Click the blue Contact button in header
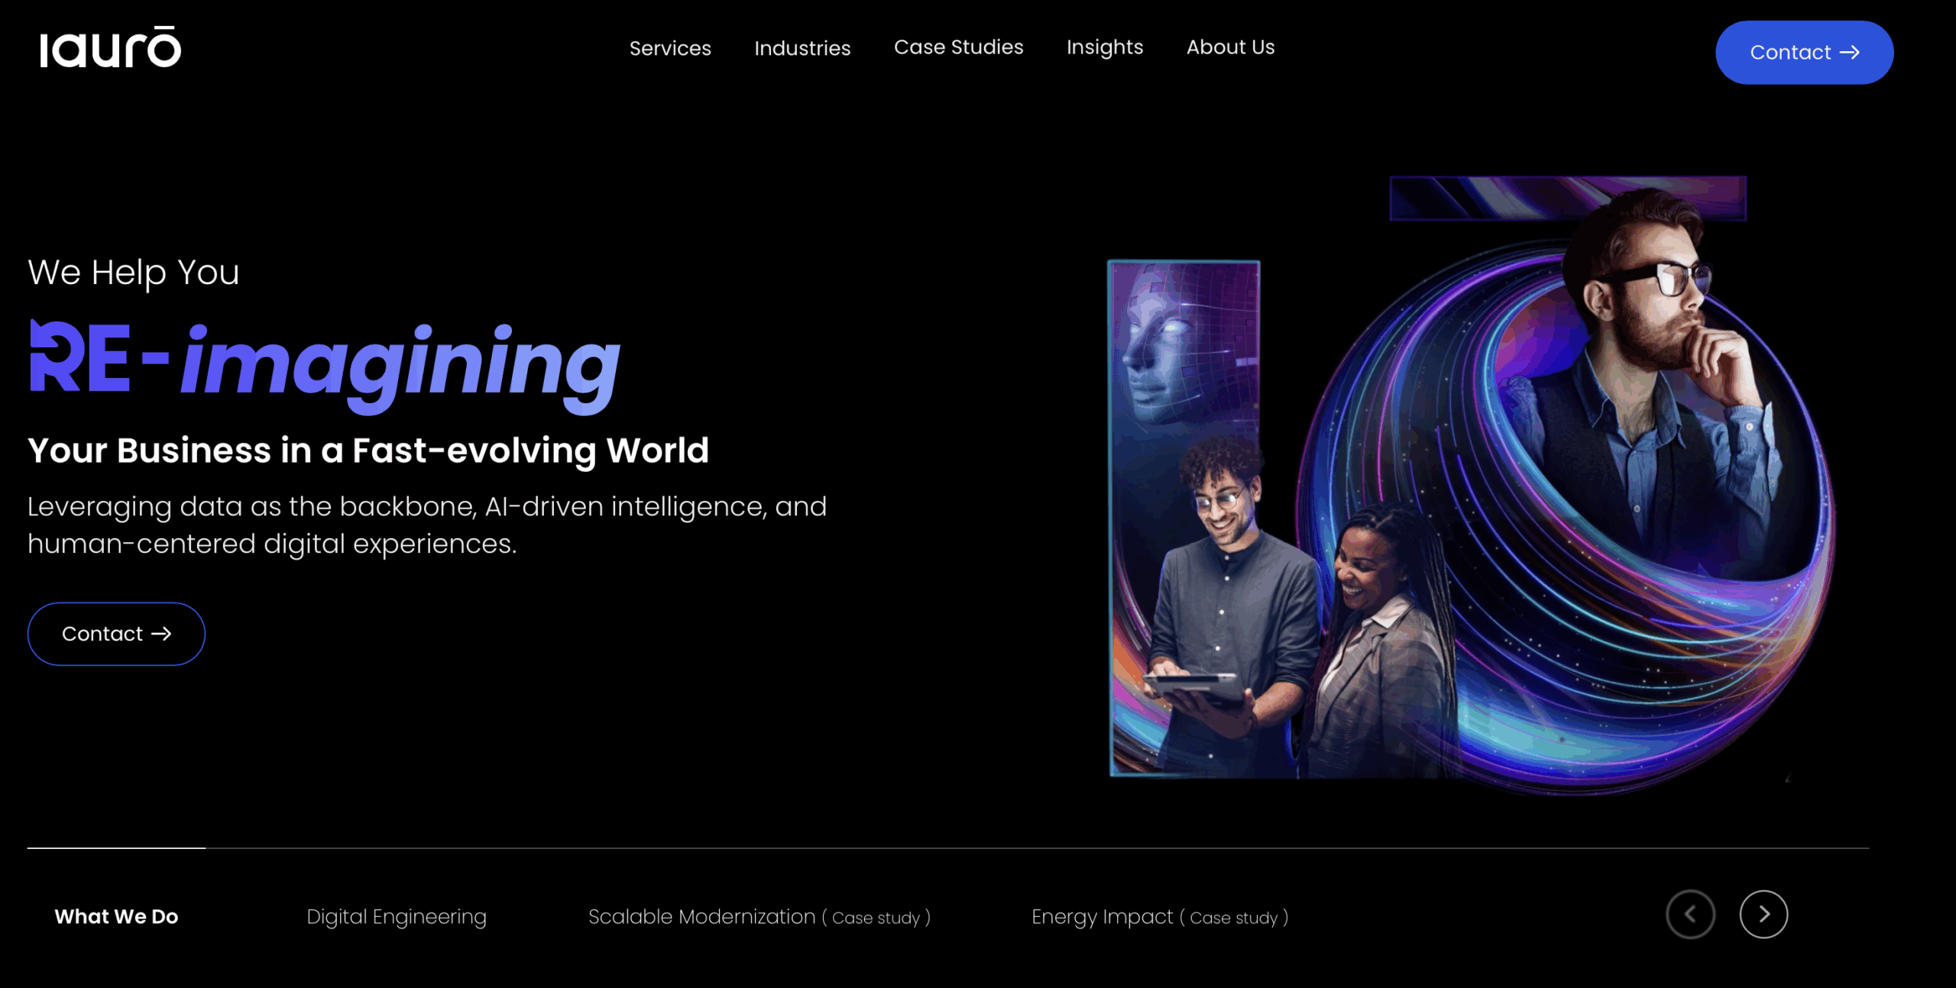This screenshot has height=988, width=1956. (1804, 53)
